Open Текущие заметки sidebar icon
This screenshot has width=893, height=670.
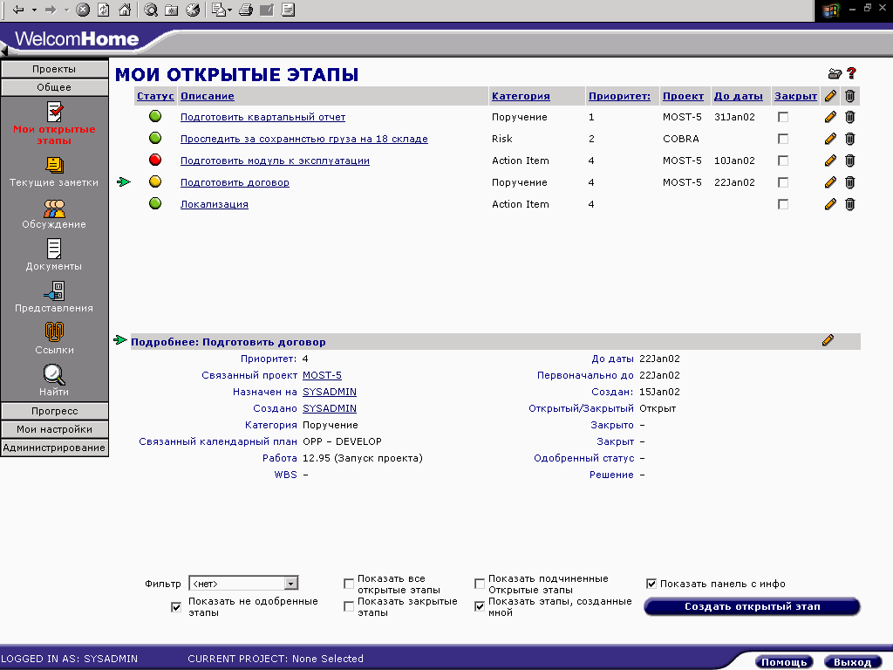(54, 165)
